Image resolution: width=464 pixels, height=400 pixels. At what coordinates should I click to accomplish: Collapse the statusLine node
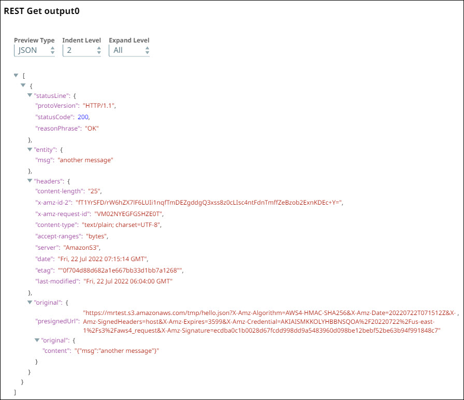click(x=30, y=96)
